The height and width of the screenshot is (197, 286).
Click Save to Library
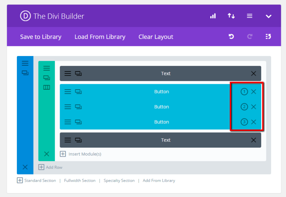click(x=41, y=37)
